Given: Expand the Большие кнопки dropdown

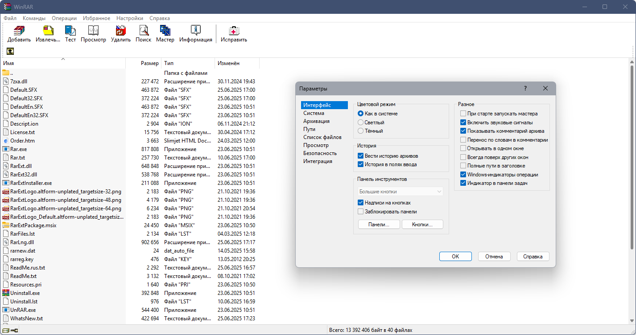Looking at the screenshot, I should point(401,192).
